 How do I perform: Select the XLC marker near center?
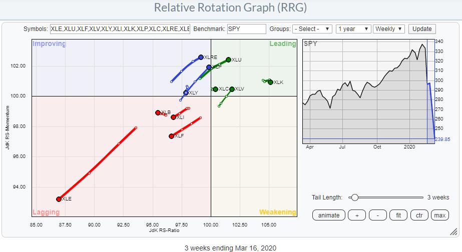pos(215,89)
